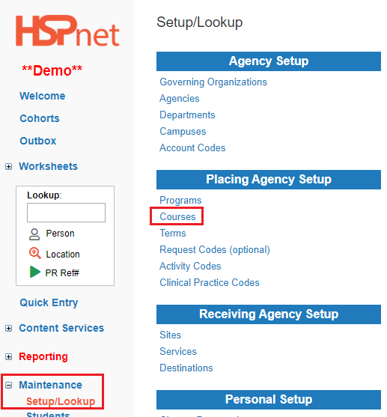Viewport: 387px width, 417px height.
Task: Open Quick Entry from the sidebar
Action: pos(49,302)
